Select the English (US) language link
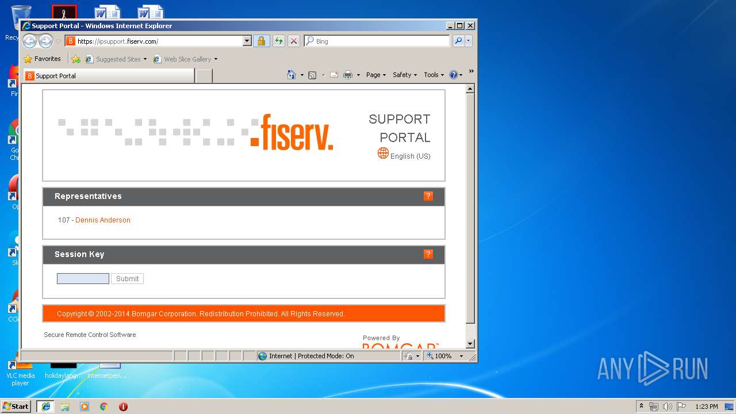The width and height of the screenshot is (736, 414). point(410,156)
